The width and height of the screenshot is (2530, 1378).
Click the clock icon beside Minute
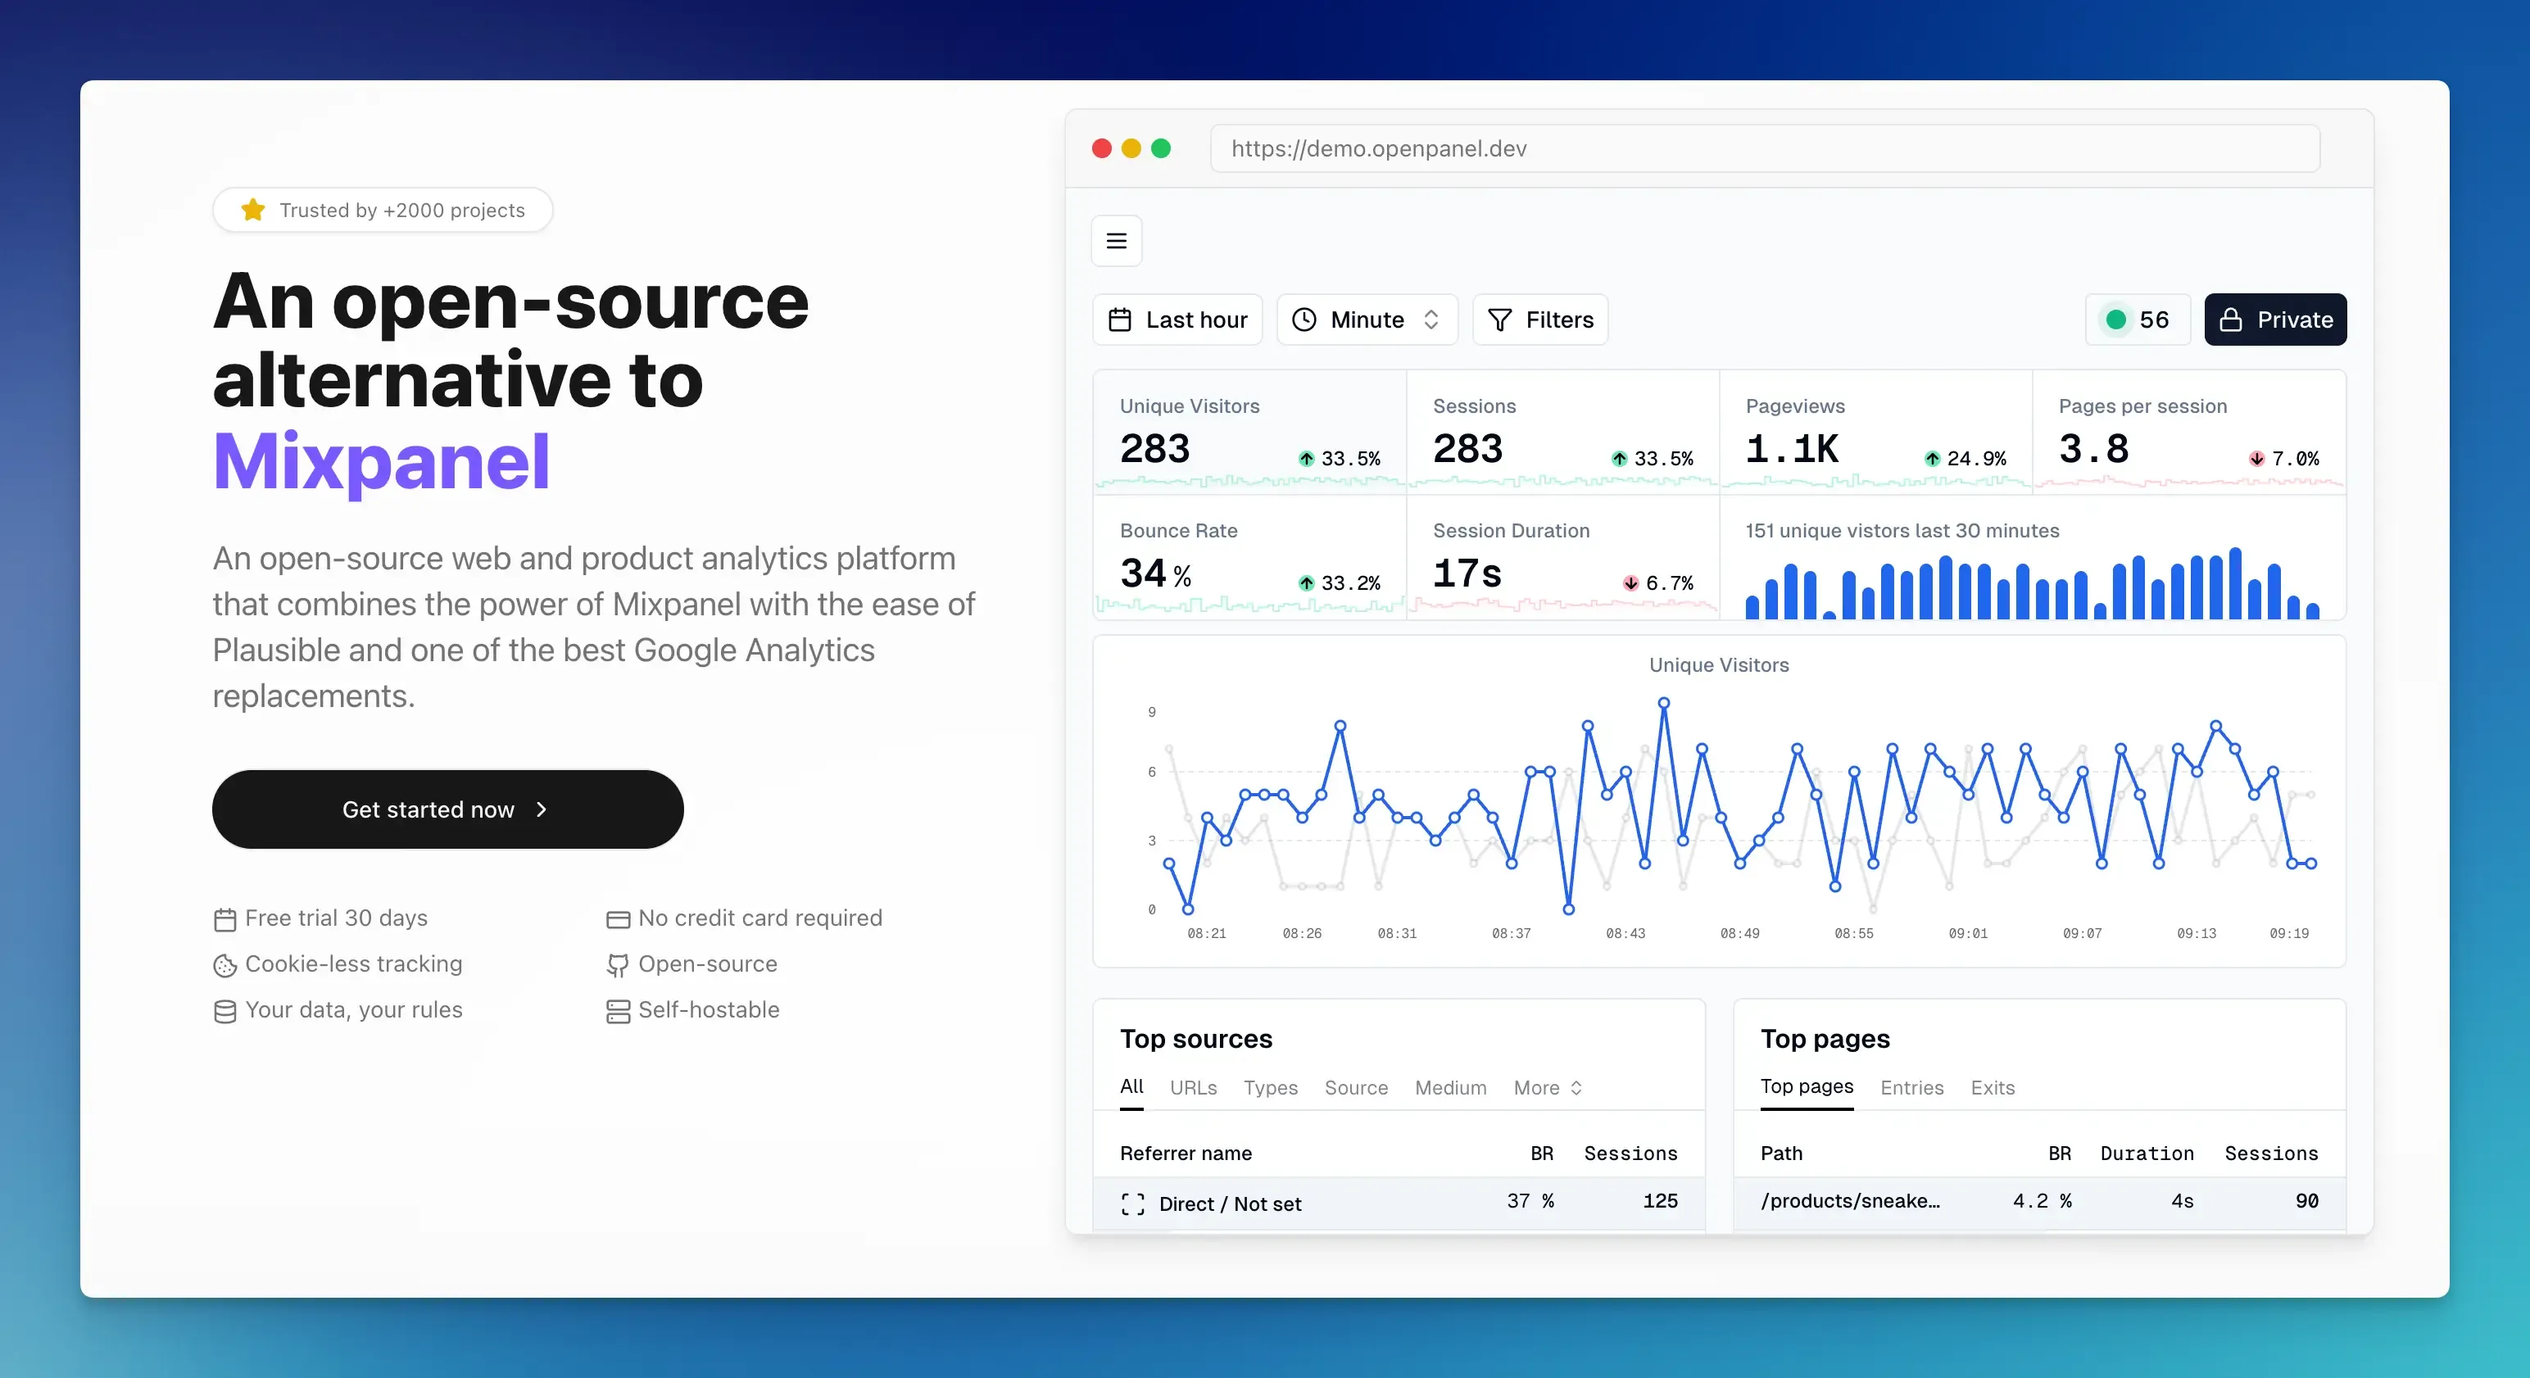tap(1304, 320)
